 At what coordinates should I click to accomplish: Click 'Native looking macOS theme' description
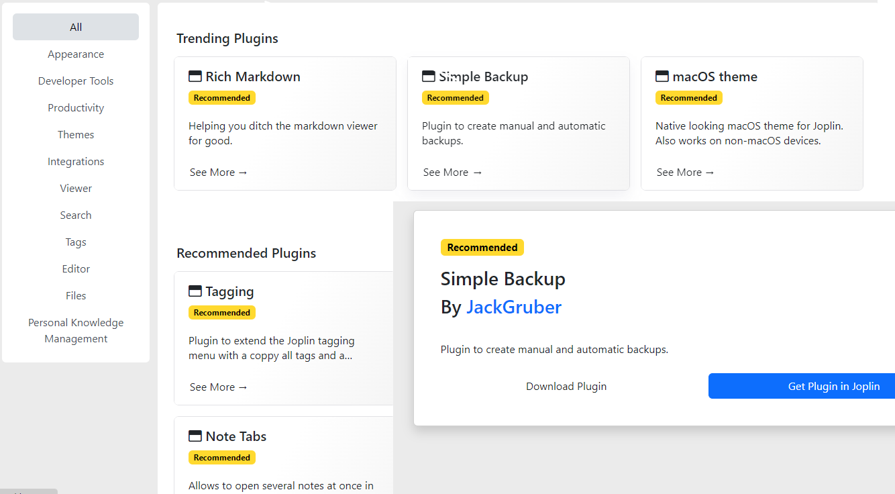pyautogui.click(x=749, y=134)
